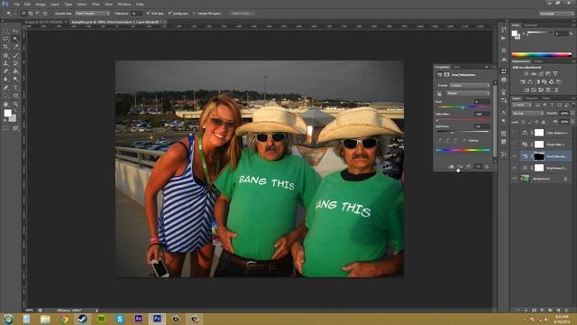Open the Image menu
The height and width of the screenshot is (325, 577).
[x=41, y=4]
